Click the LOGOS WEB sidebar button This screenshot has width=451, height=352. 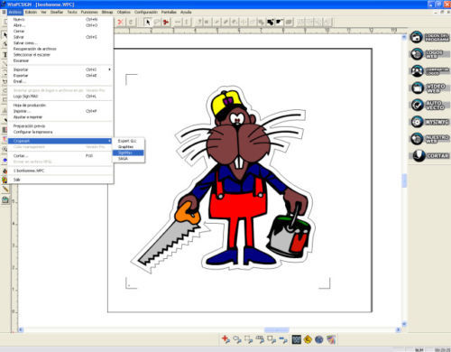[429, 54]
